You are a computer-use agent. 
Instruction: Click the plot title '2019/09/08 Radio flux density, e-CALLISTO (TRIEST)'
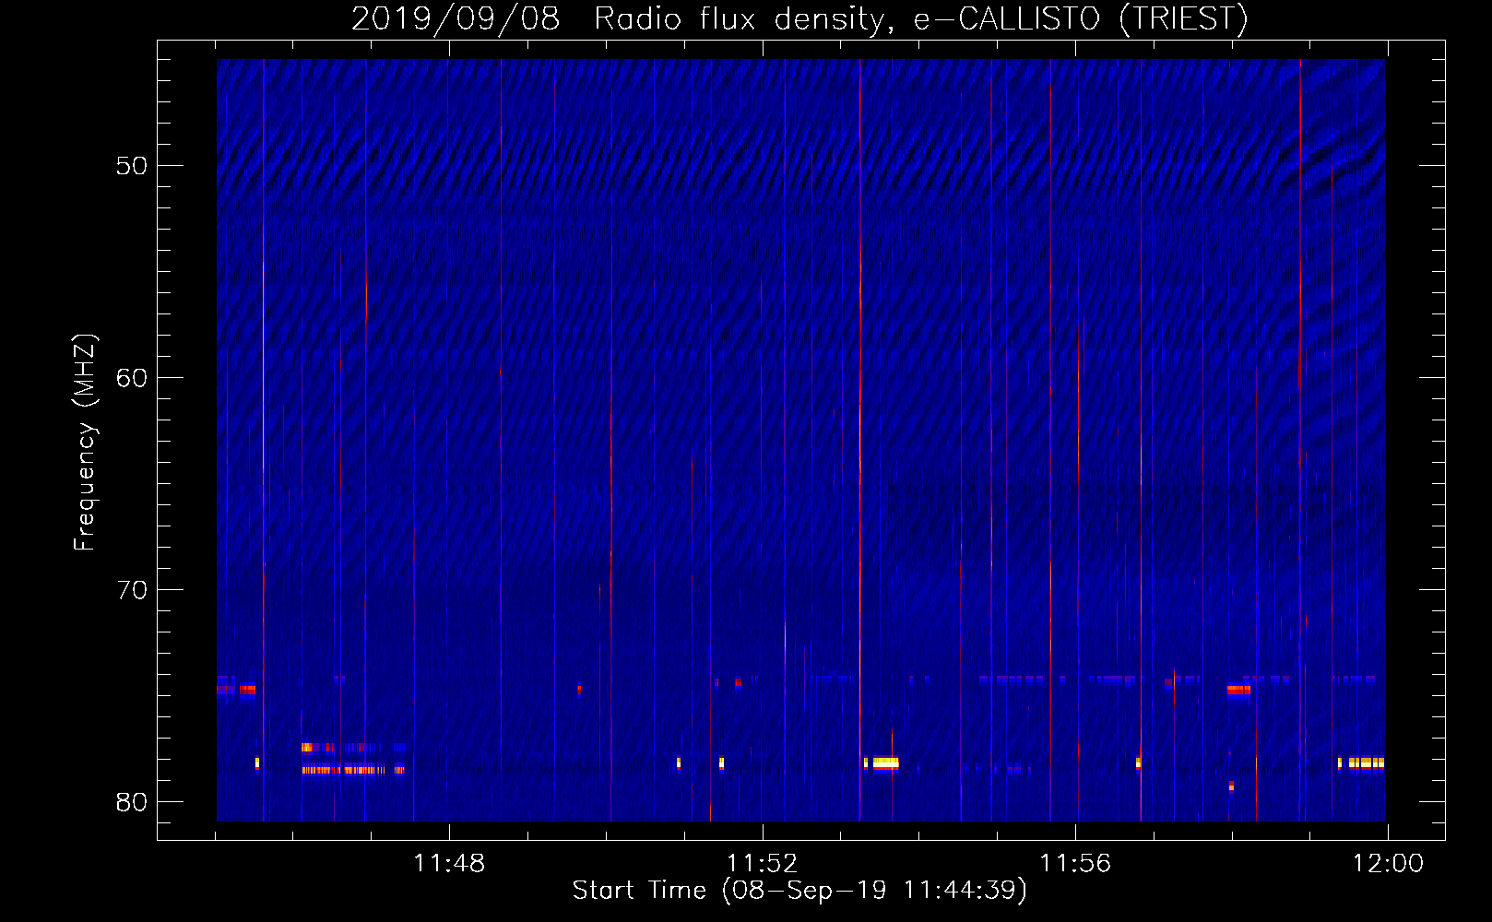[x=799, y=18]
